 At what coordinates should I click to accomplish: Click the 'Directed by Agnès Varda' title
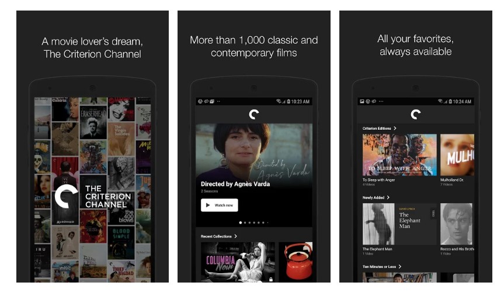point(235,184)
